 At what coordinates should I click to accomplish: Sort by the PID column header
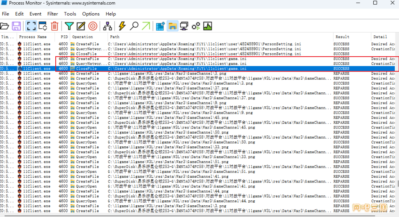[x=62, y=37]
